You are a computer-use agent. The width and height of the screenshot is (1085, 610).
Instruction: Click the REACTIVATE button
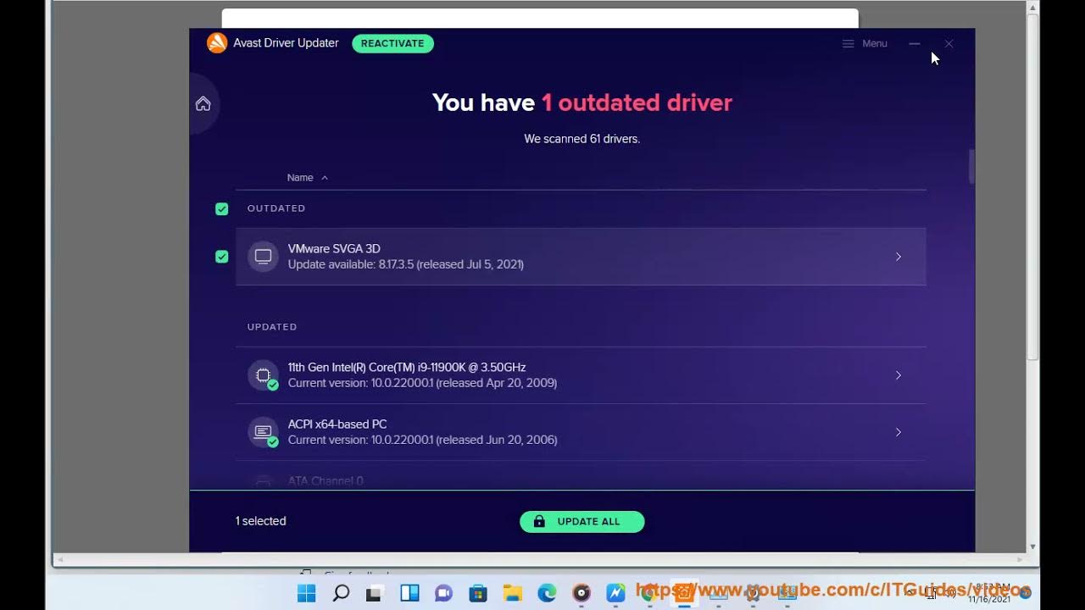click(x=392, y=43)
